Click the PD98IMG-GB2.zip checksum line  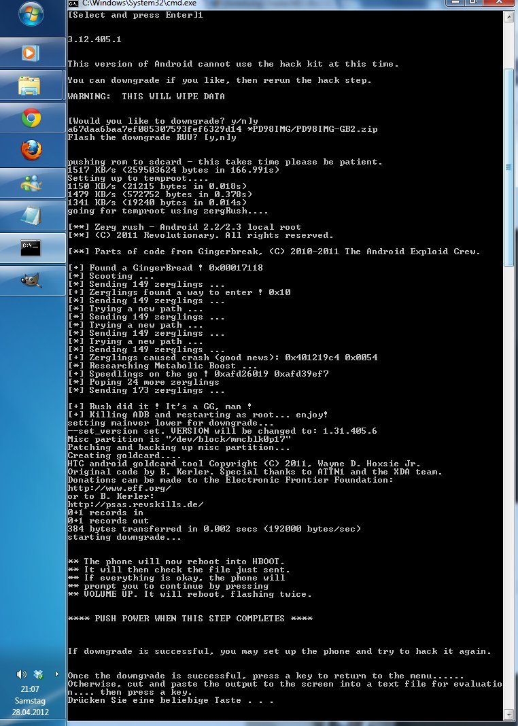223,129
